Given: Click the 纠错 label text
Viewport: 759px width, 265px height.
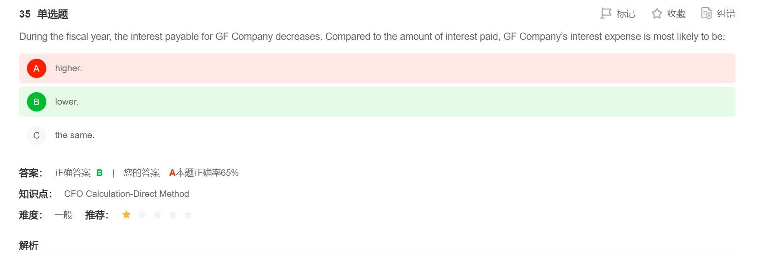Looking at the screenshot, I should point(726,14).
